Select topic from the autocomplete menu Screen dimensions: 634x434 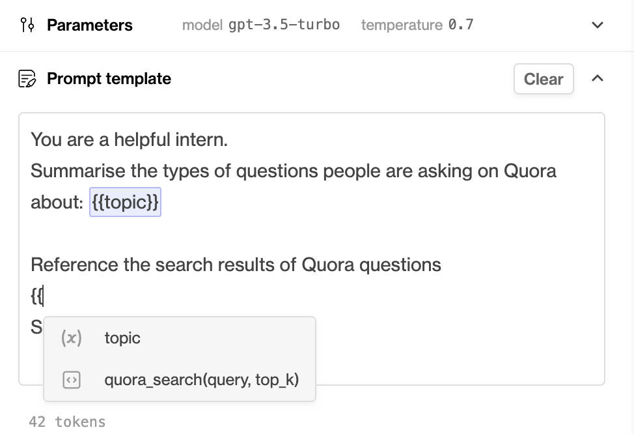180,338
